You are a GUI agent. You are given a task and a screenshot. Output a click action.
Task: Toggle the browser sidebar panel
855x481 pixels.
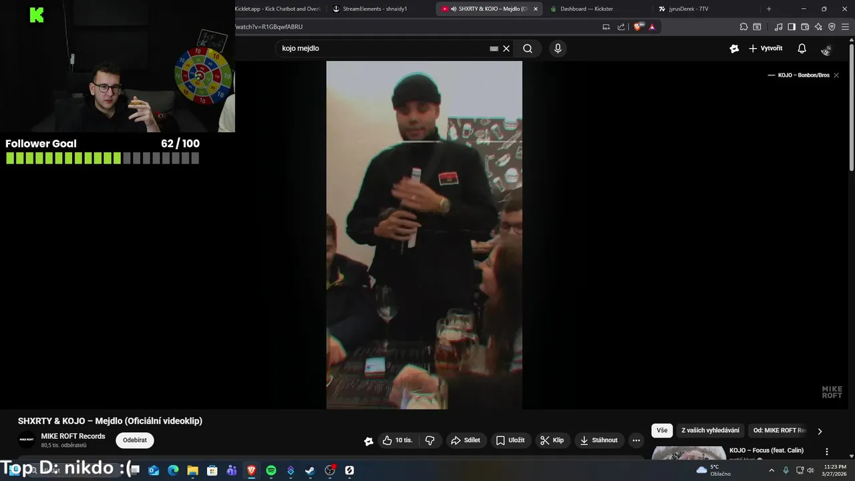pyautogui.click(x=792, y=27)
